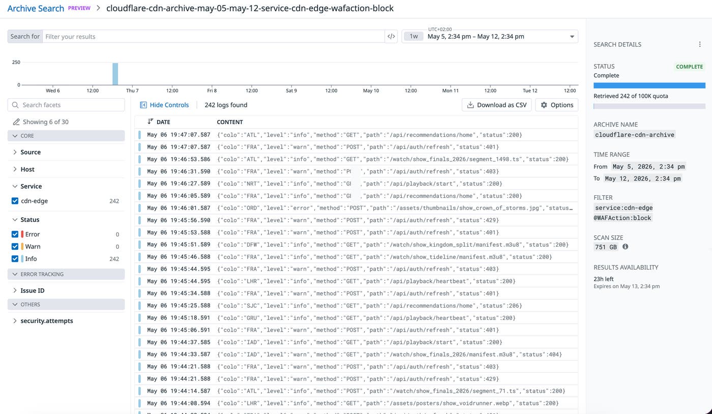This screenshot has width=712, height=414.
Task: Click the pencil icon beside Showing 6 of 30
Action: point(16,122)
